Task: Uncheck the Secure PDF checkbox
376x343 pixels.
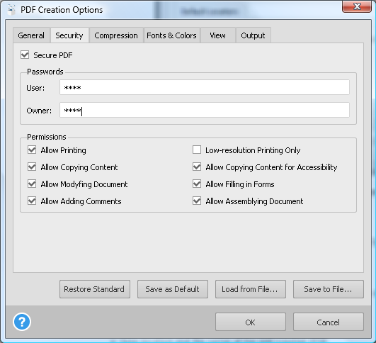Action: click(x=25, y=55)
